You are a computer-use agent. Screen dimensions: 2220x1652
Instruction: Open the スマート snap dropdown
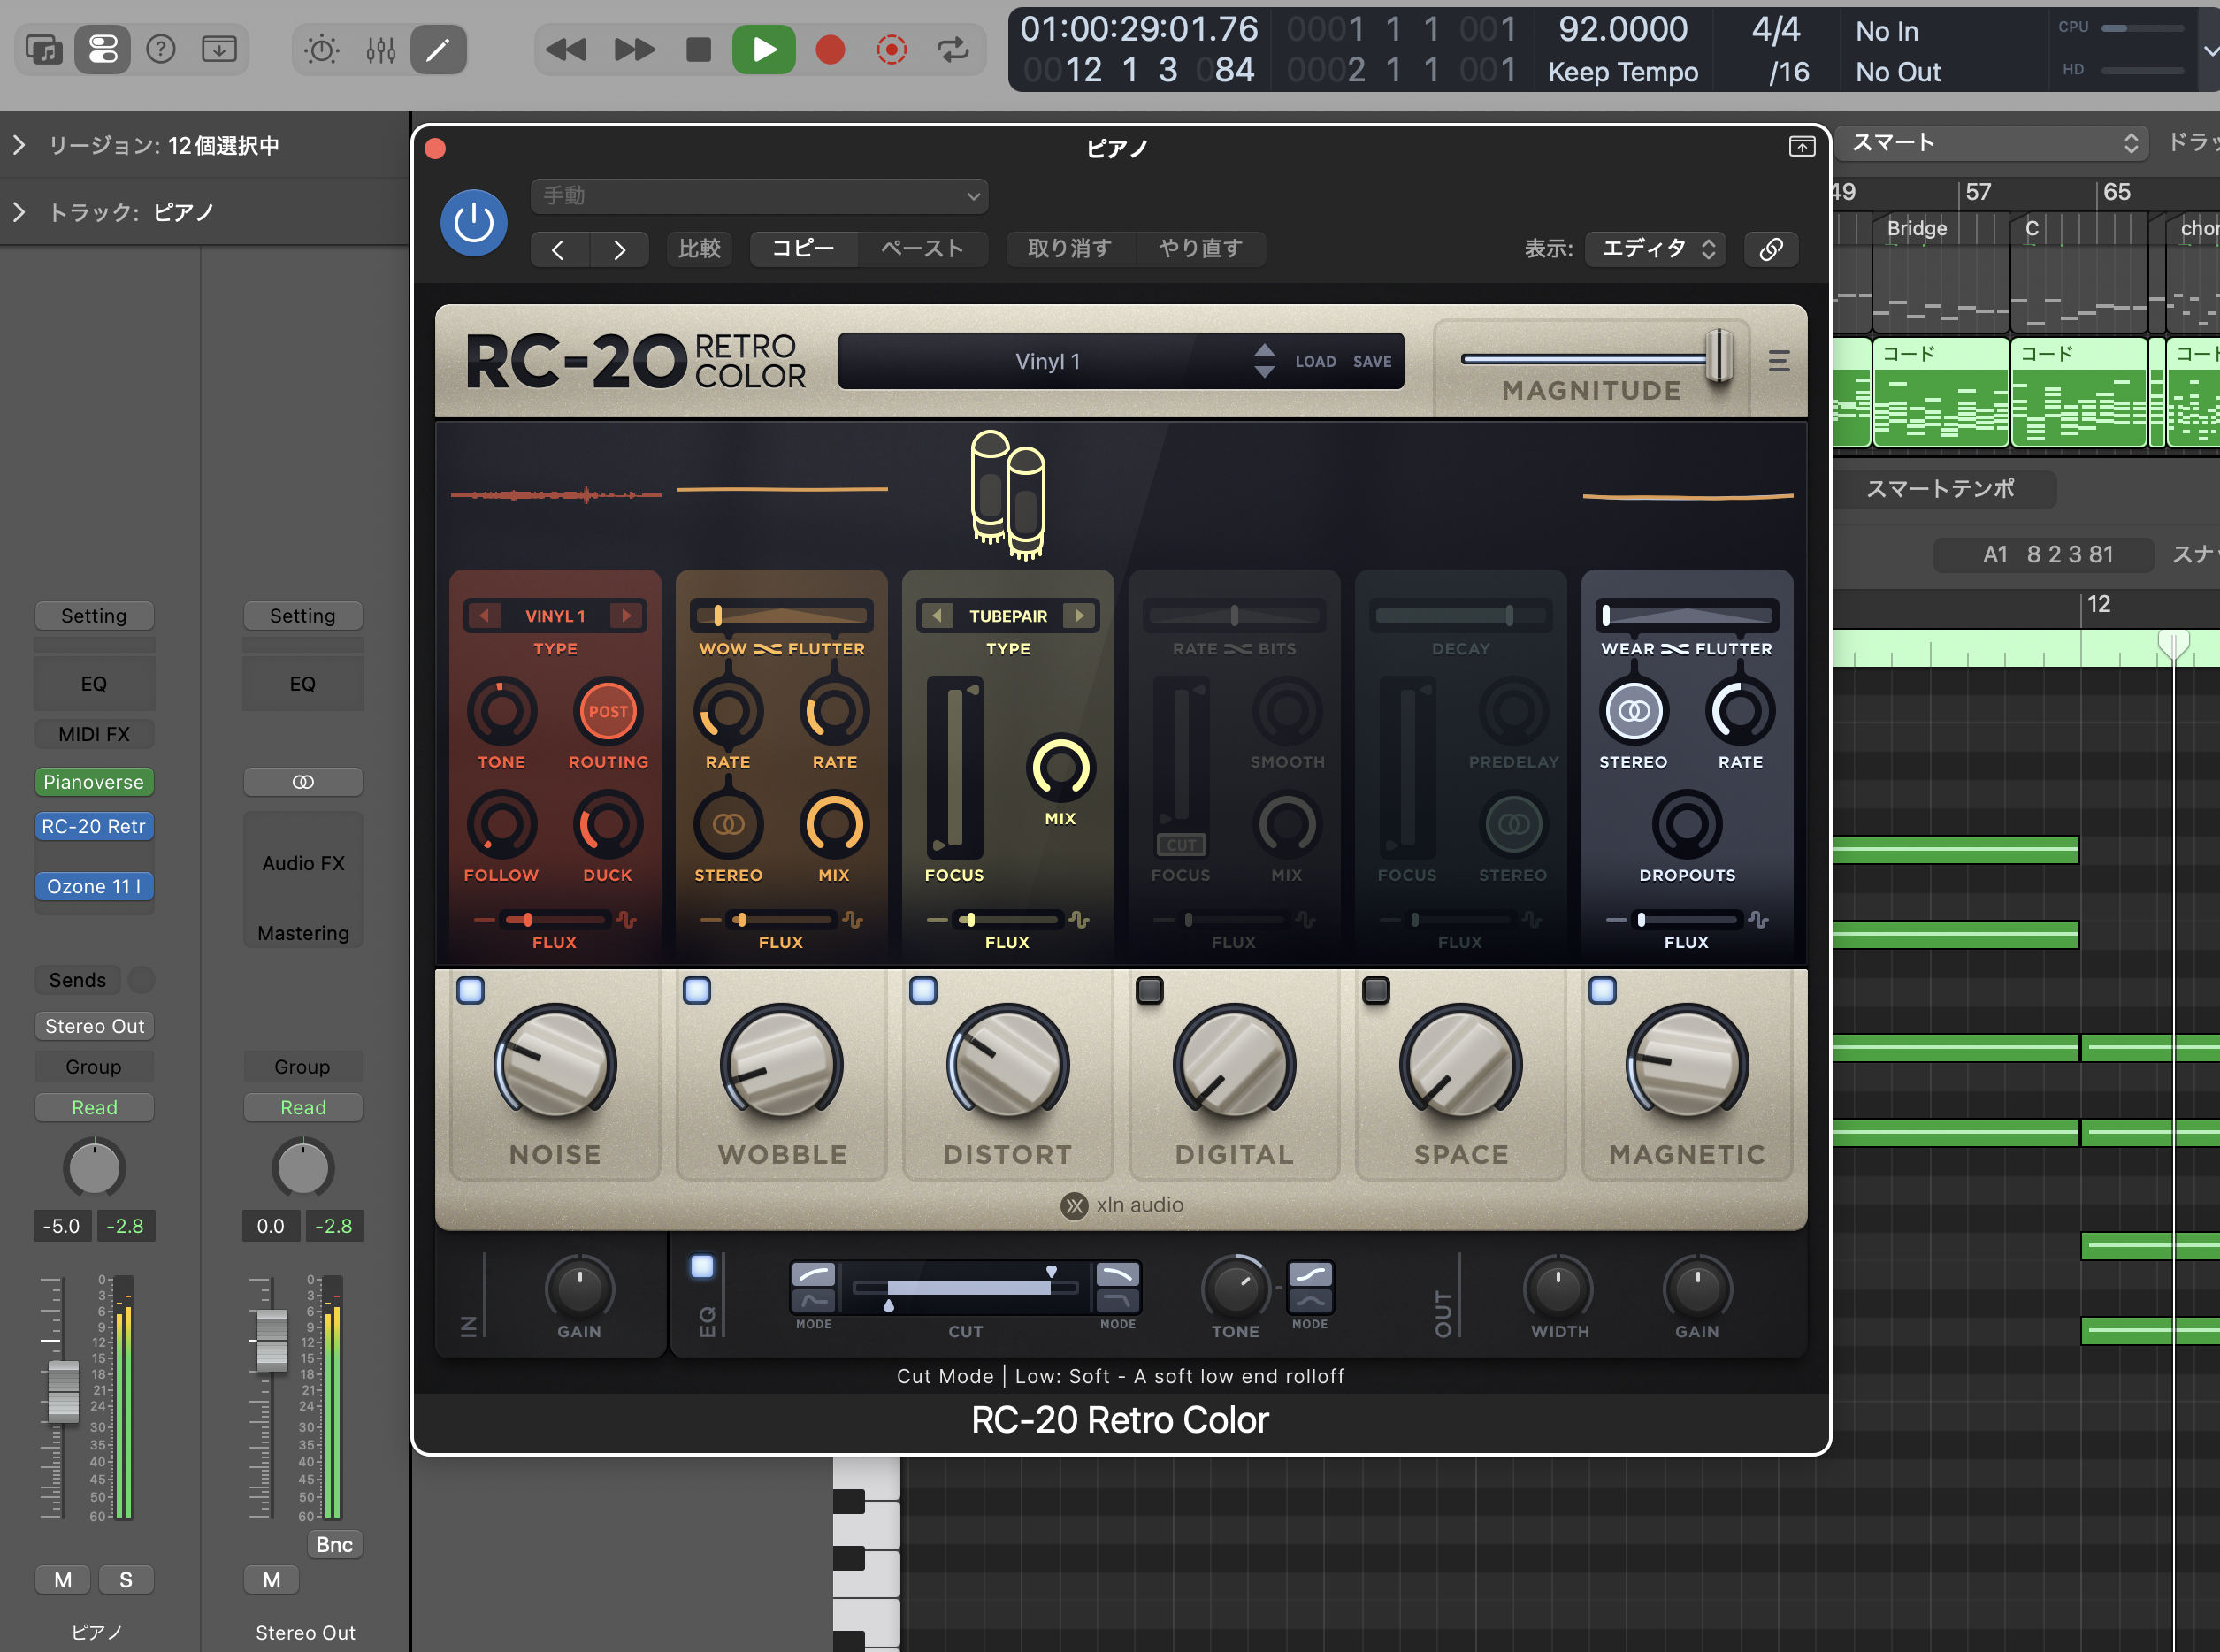pos(1993,143)
